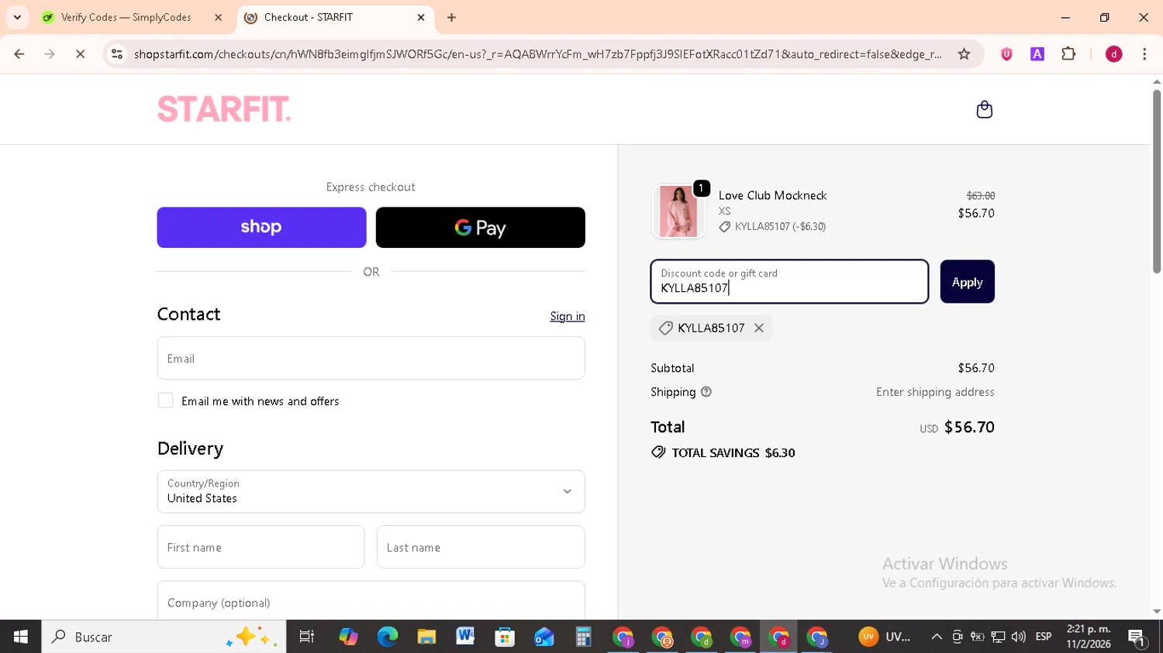Stop loading the page
1163x653 pixels.
pos(80,54)
